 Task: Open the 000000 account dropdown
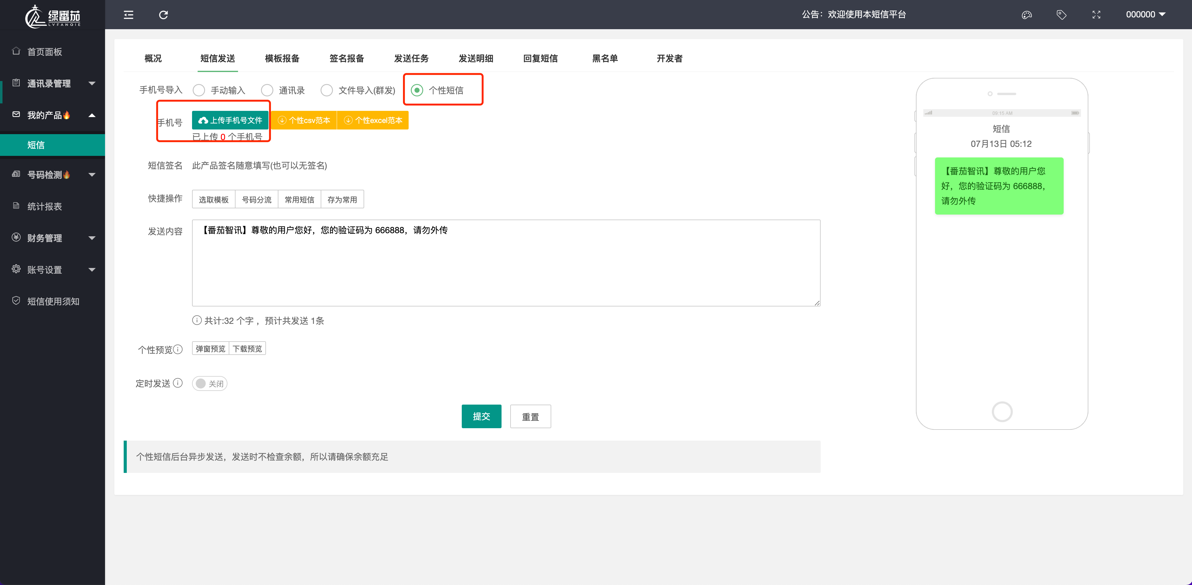[1145, 14]
